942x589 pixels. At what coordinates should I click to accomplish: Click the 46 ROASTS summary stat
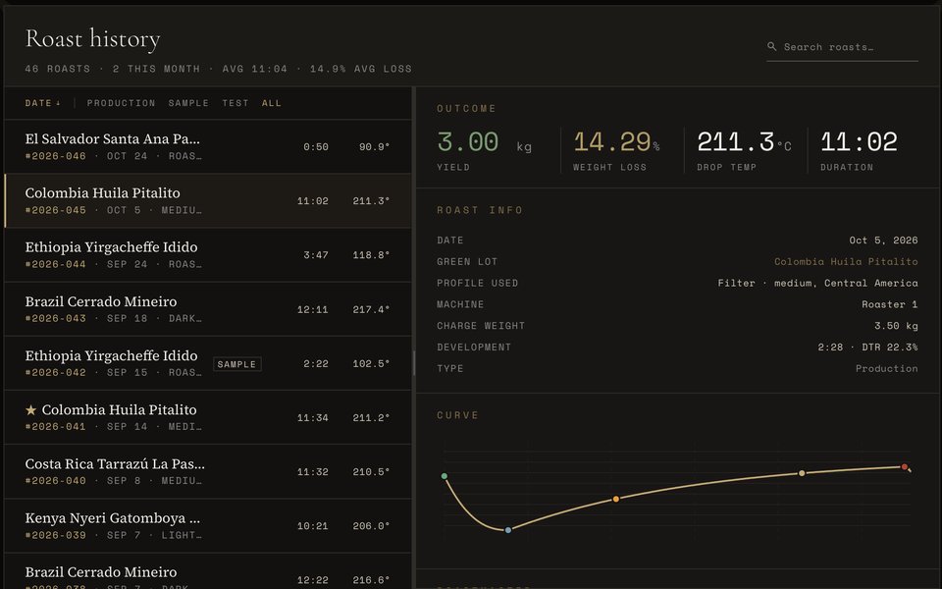(58, 69)
